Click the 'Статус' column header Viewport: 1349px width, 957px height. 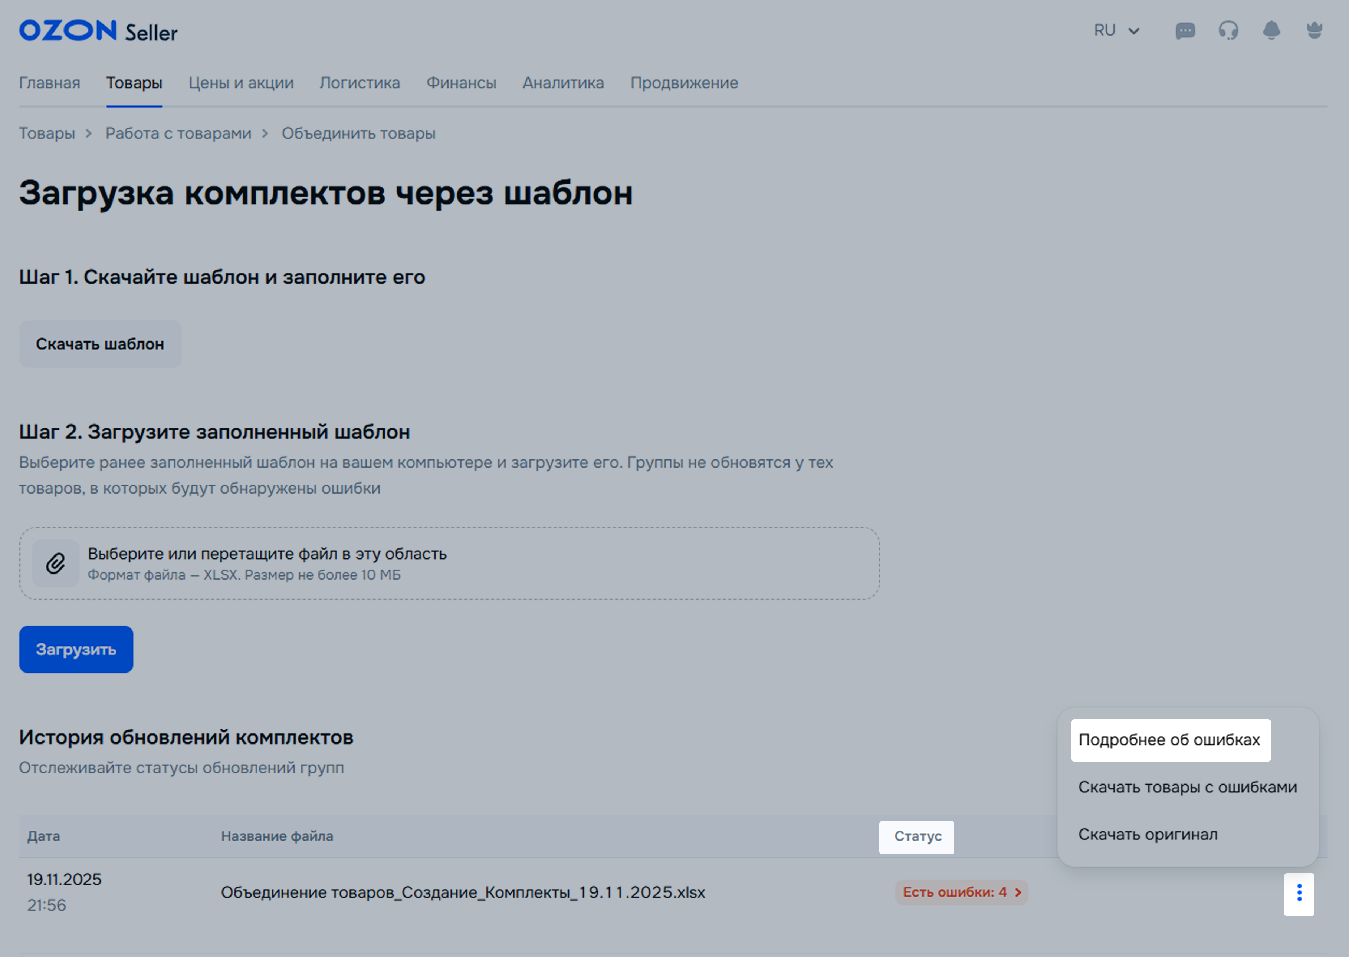[x=917, y=837]
